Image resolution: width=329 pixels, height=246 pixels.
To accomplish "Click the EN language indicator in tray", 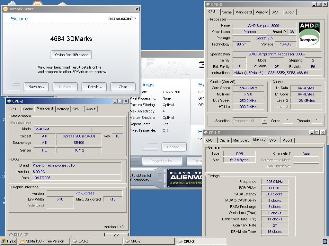I will pyautogui.click(x=325, y=242).
